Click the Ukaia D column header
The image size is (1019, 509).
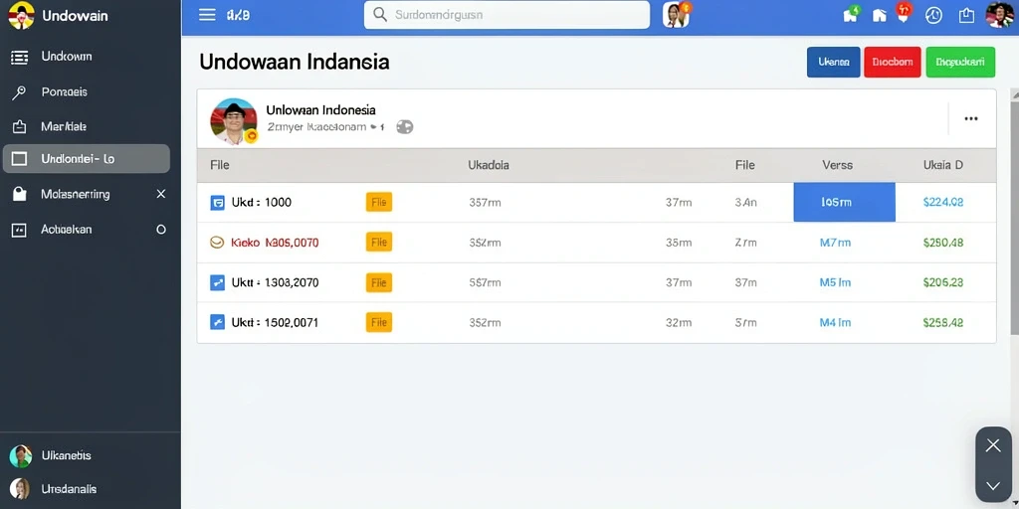pos(943,165)
